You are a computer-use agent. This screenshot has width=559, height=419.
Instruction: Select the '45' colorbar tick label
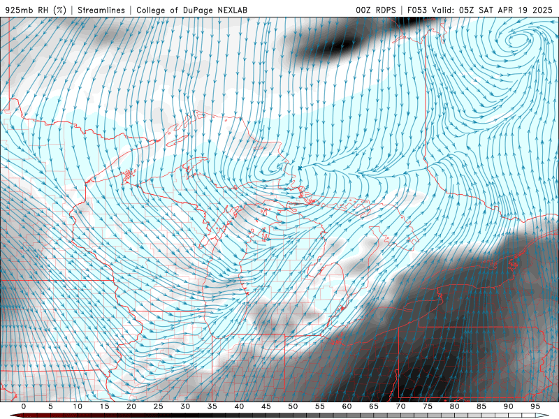coord(266,406)
